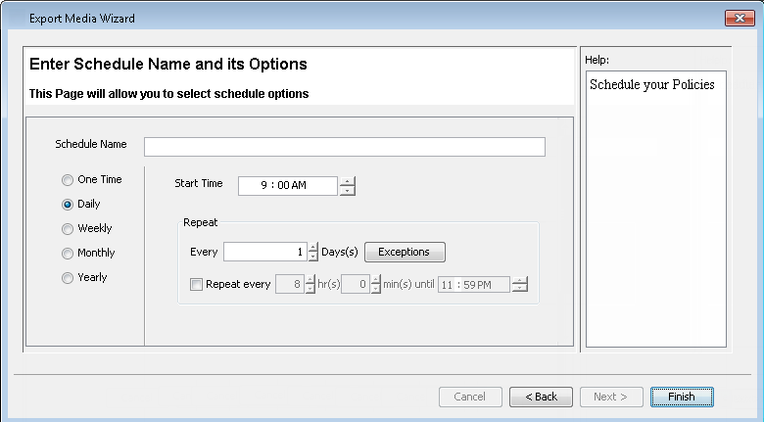764x422 pixels.
Task: Click the Start Time field
Action: pyautogui.click(x=287, y=186)
